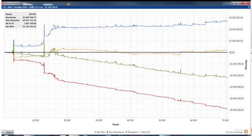
Task: Click the 20 000 hands axis label
Action: click(x=67, y=120)
